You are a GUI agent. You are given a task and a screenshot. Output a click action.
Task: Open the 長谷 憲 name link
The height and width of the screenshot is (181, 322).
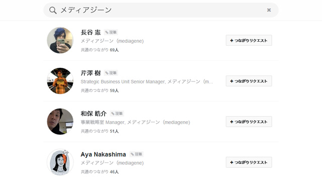[x=91, y=32]
